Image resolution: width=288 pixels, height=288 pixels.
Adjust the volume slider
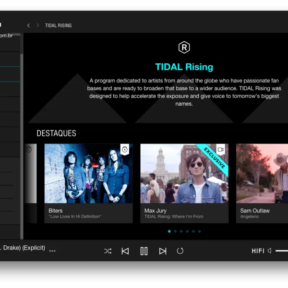click(282, 251)
